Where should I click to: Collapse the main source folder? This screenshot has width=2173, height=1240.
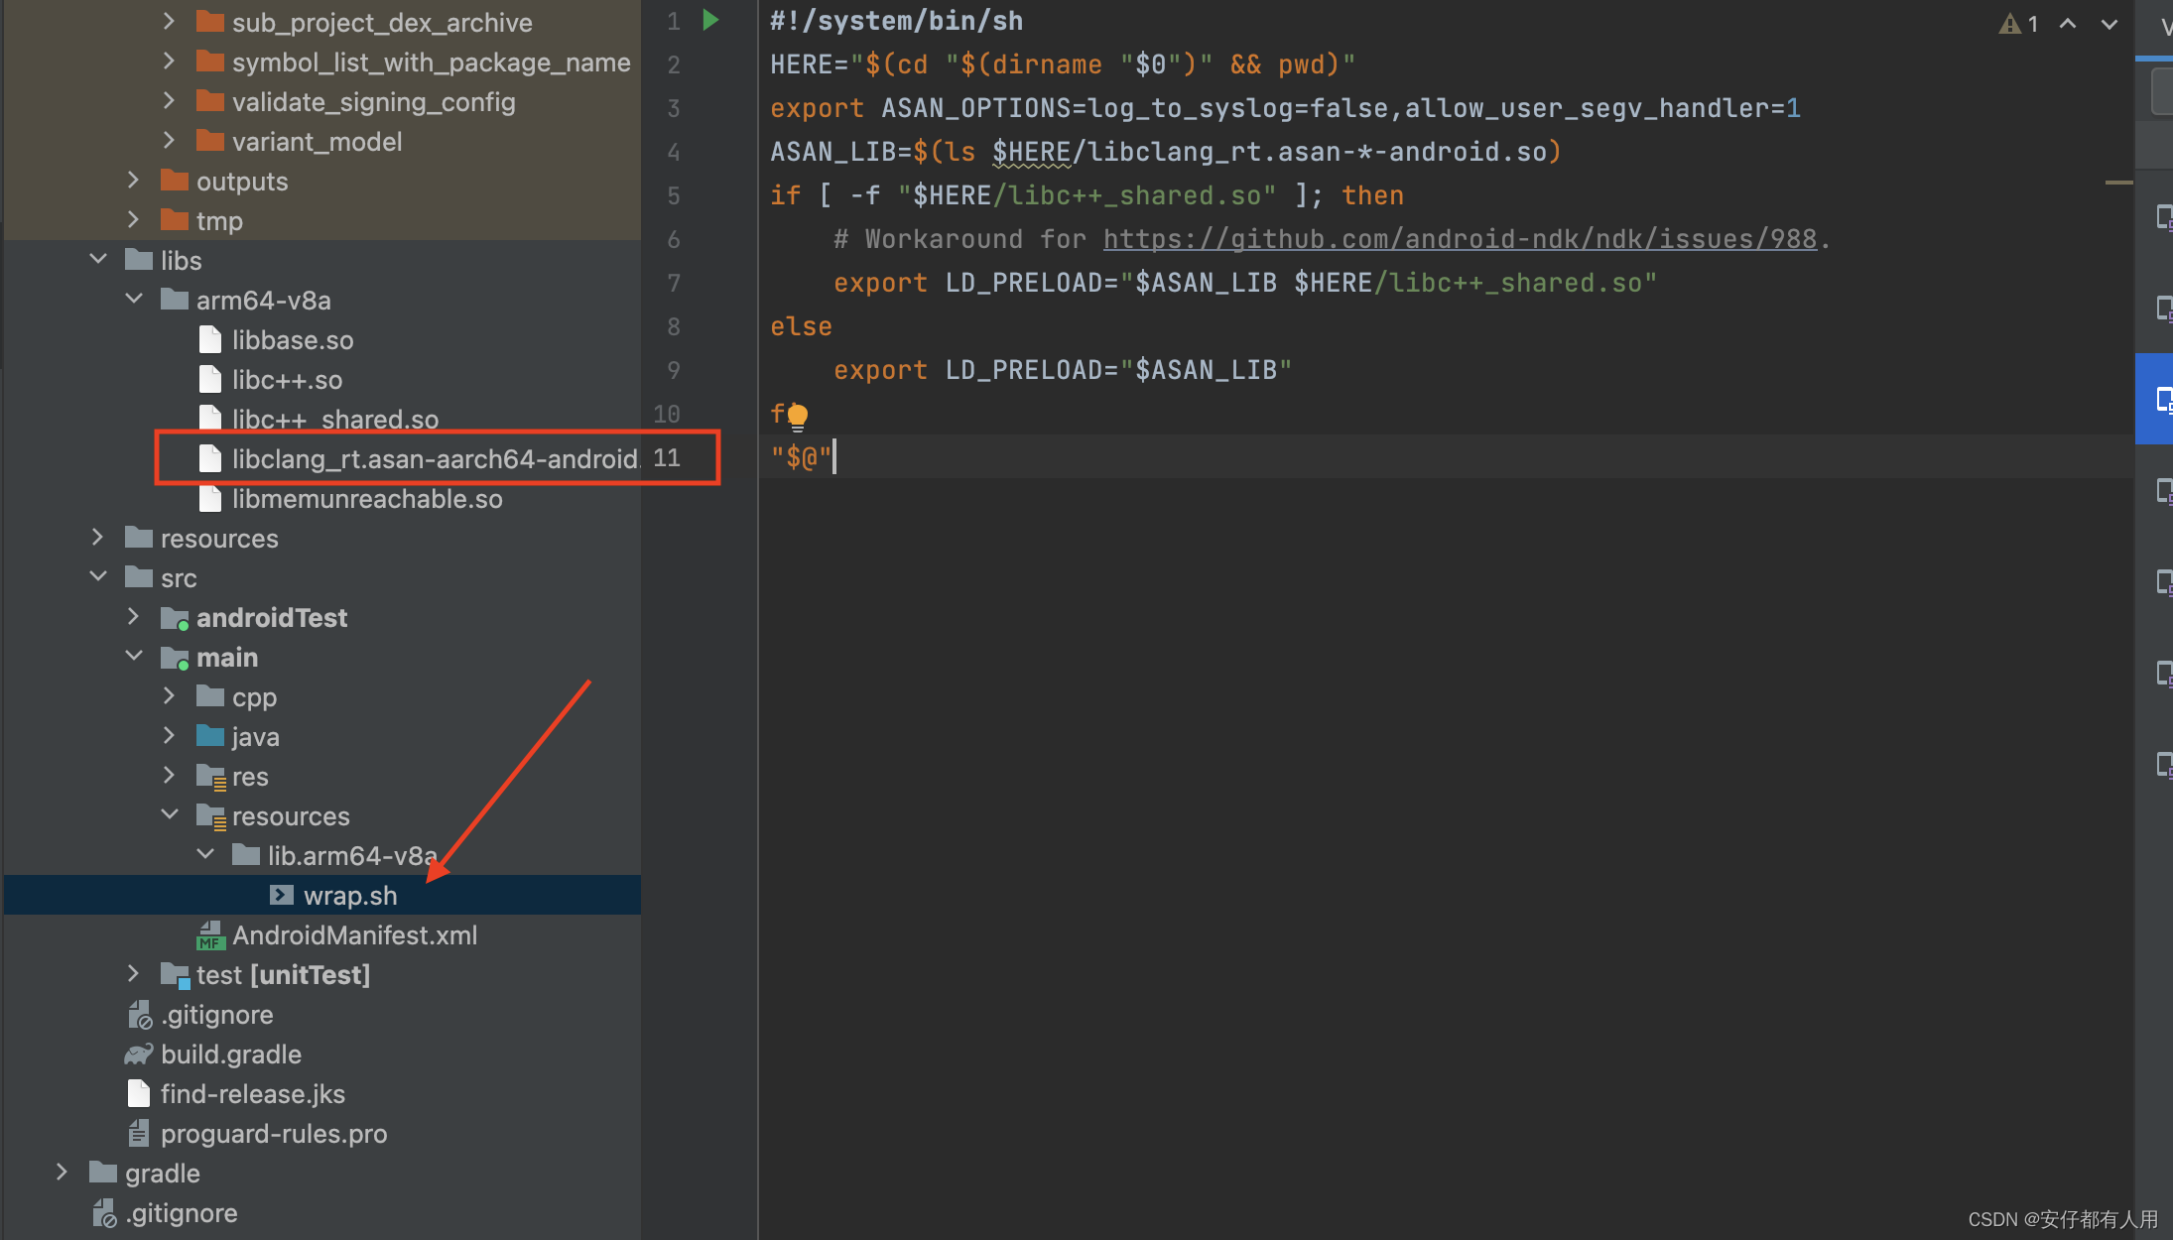click(133, 656)
